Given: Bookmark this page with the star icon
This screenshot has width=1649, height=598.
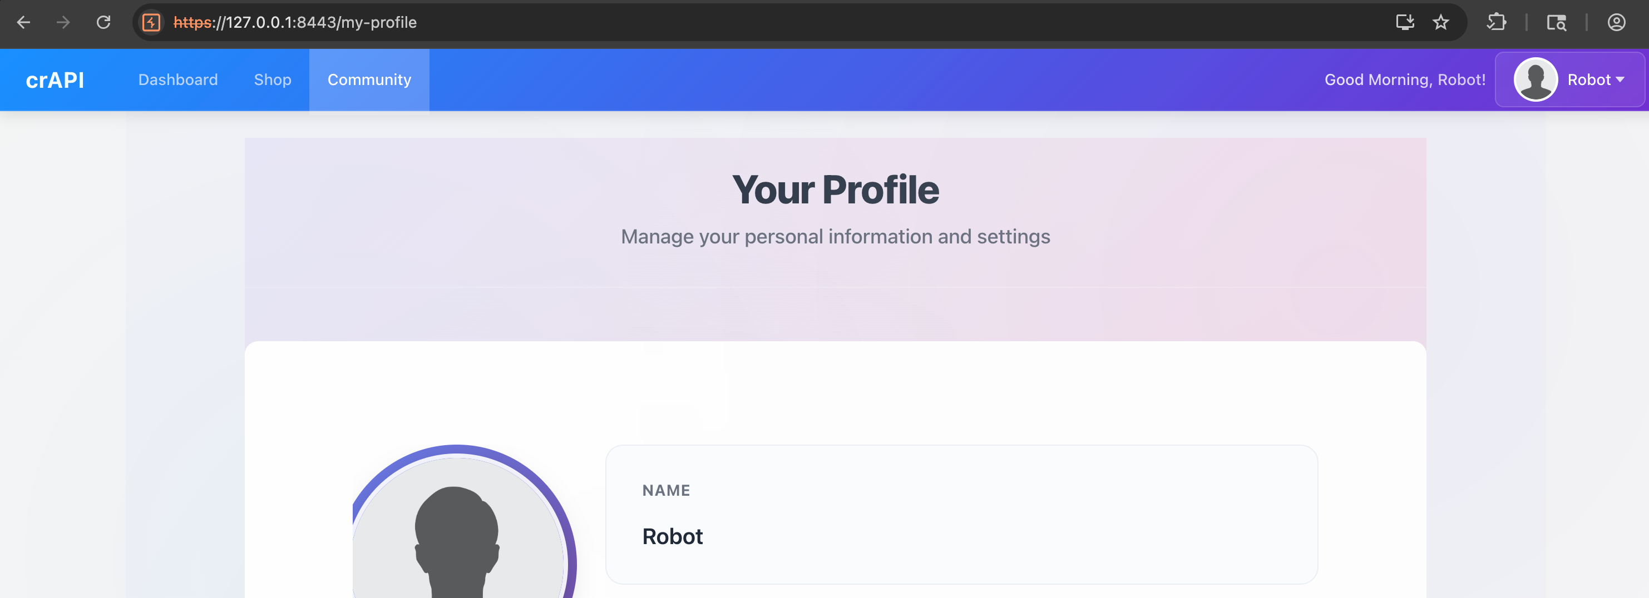Looking at the screenshot, I should coord(1440,22).
